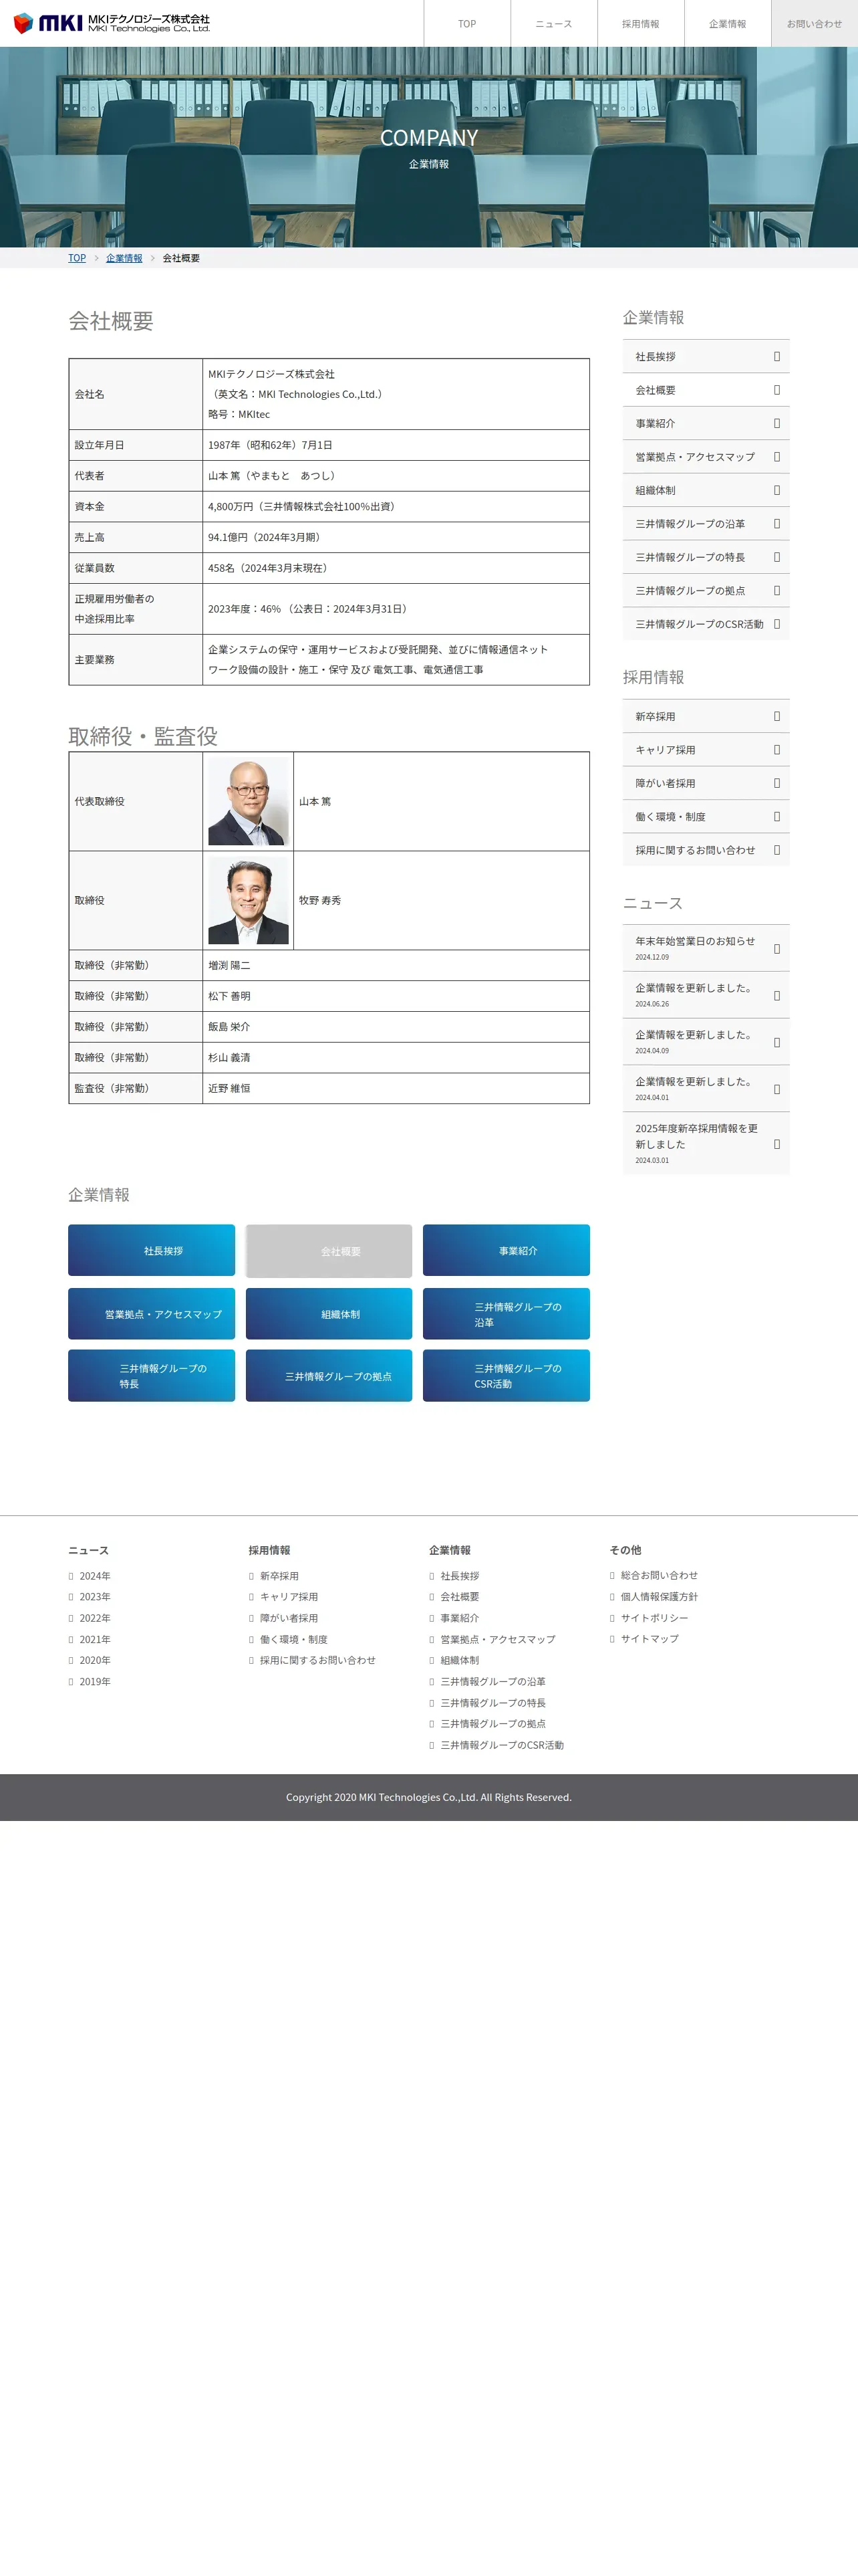Click arrow icon beside sidebar 障がい者採用
Image resolution: width=858 pixels, height=2576 pixels.
coord(776,783)
